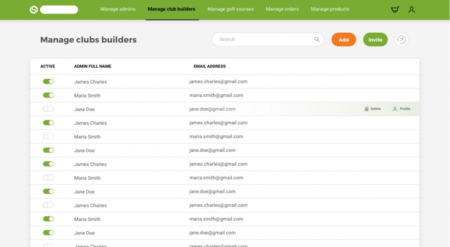Click the green Invite button

click(x=375, y=40)
